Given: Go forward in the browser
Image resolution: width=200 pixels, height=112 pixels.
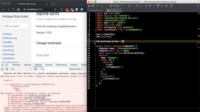Looking at the screenshot, I should pyautogui.click(x=8, y=9).
